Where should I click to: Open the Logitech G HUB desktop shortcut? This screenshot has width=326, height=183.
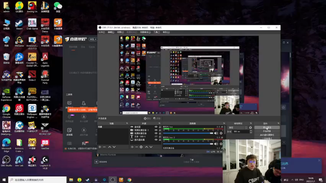[x=45, y=163]
